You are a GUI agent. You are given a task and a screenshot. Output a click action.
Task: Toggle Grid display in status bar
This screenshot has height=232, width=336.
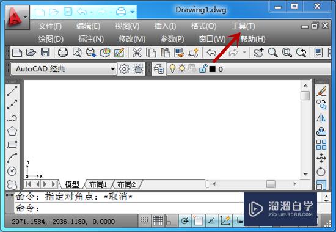click(x=158, y=220)
